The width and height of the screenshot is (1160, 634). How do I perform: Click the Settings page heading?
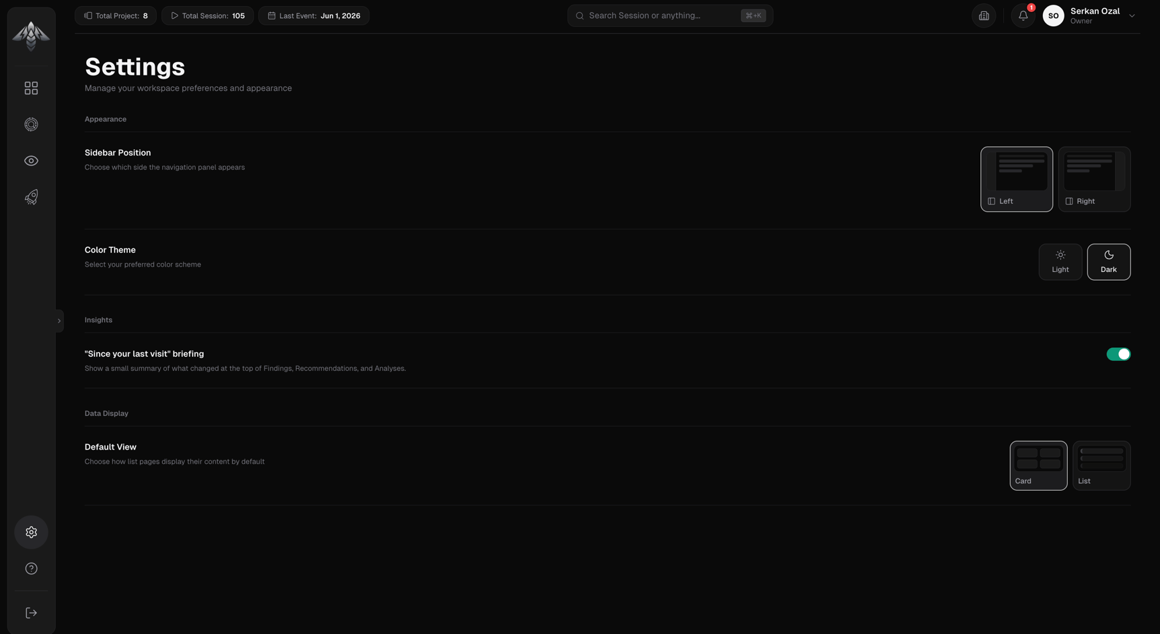tap(135, 67)
